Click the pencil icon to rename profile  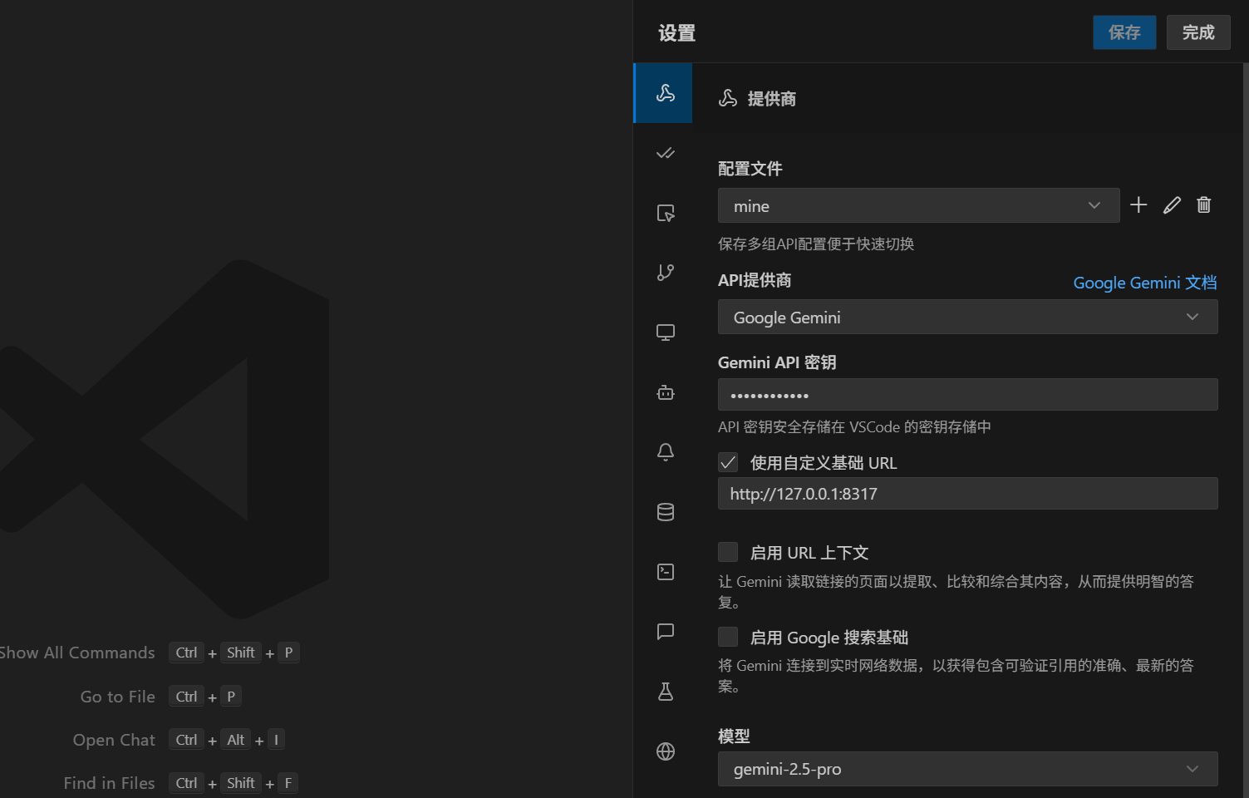[1172, 204]
